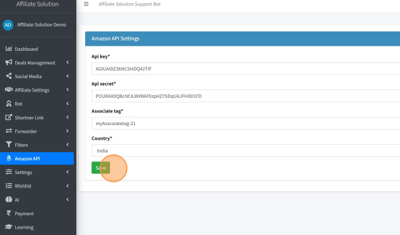Click the Country* label
Viewport: 400px width, 235px height.
pos(102,138)
